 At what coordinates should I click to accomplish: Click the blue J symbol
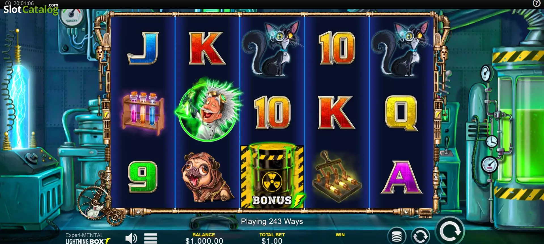(x=143, y=48)
